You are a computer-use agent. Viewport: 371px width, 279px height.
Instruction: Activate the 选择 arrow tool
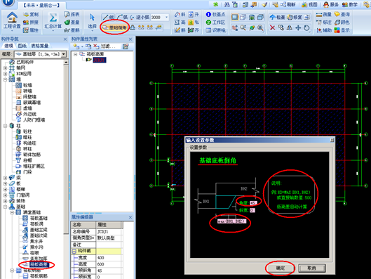pyautogui.click(x=92, y=21)
